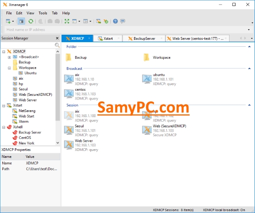The width and height of the screenshot is (255, 213).
Task: Click session tree scrollbar down arrow
Action: click(58, 143)
